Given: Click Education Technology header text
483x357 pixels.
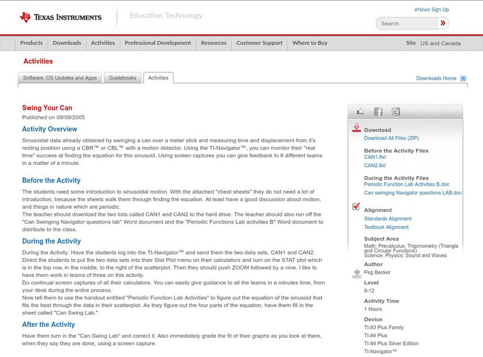Looking at the screenshot, I should tap(166, 16).
